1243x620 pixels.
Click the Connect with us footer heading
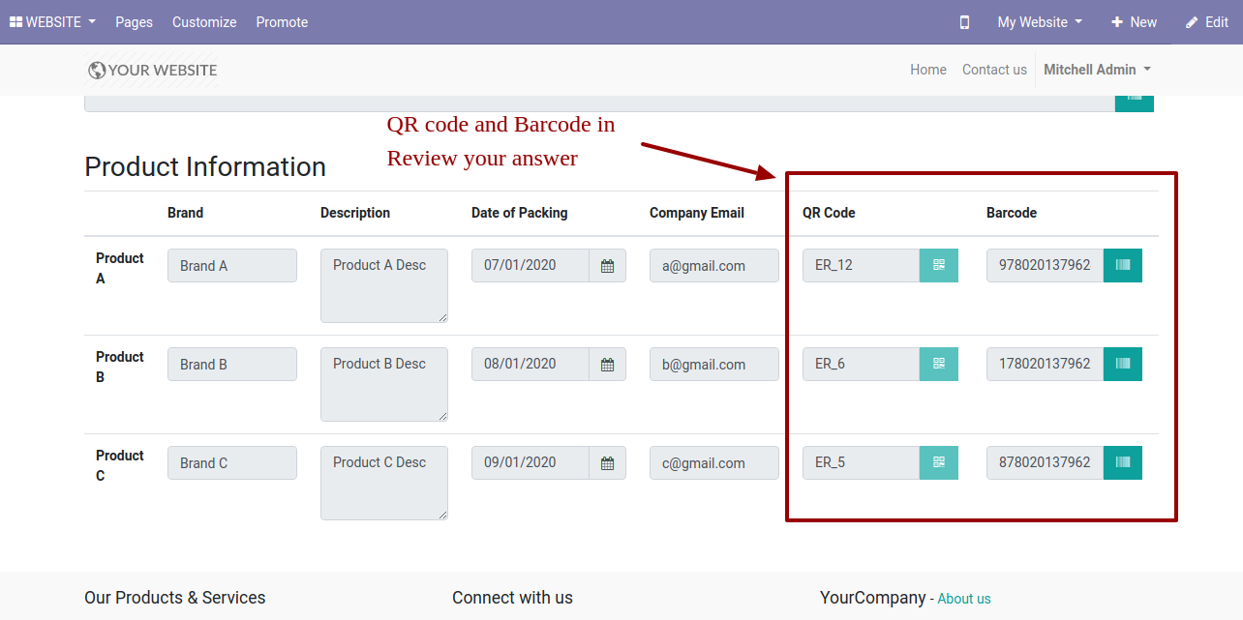(512, 598)
